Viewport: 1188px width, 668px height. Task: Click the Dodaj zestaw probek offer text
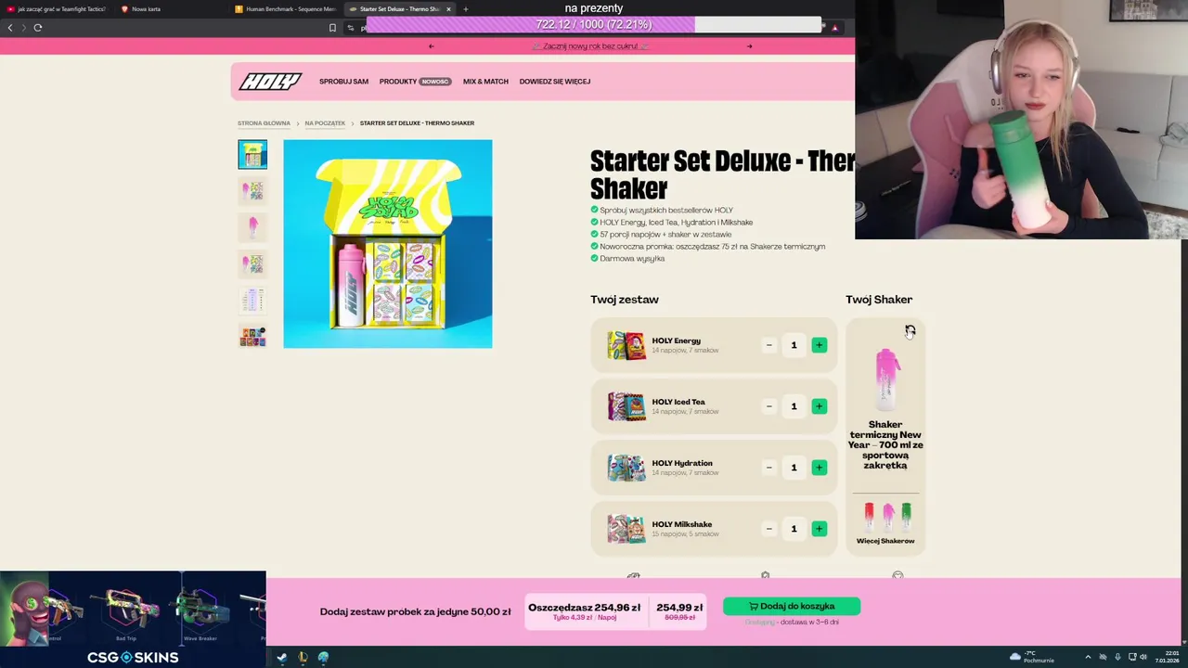tap(415, 612)
